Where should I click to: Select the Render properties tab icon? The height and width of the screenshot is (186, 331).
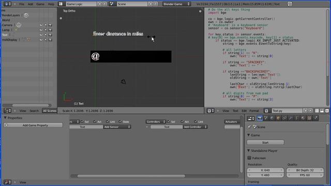(x=260, y=118)
